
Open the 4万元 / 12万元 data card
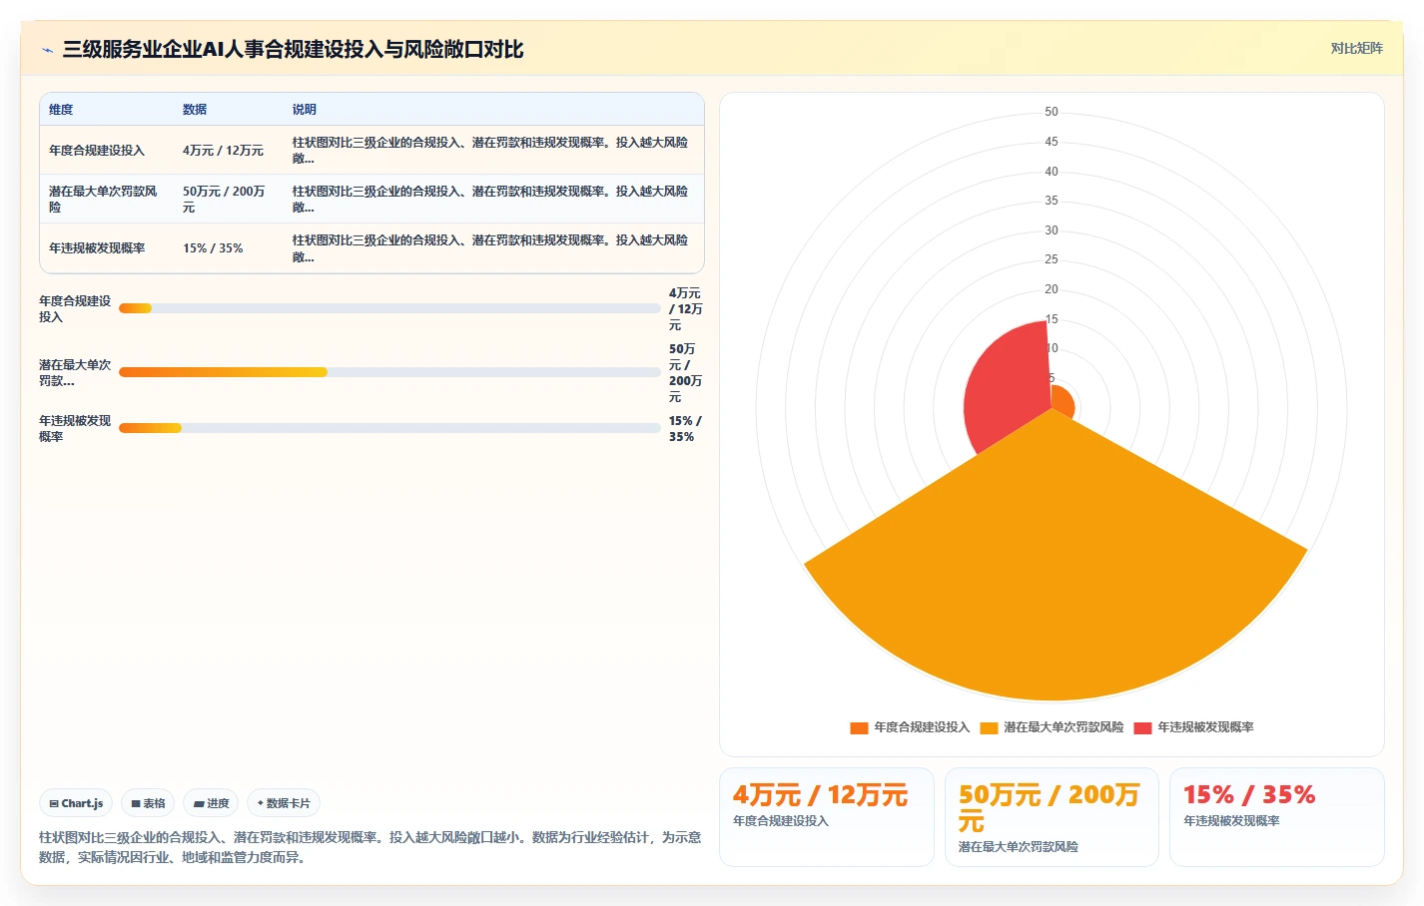tap(827, 816)
